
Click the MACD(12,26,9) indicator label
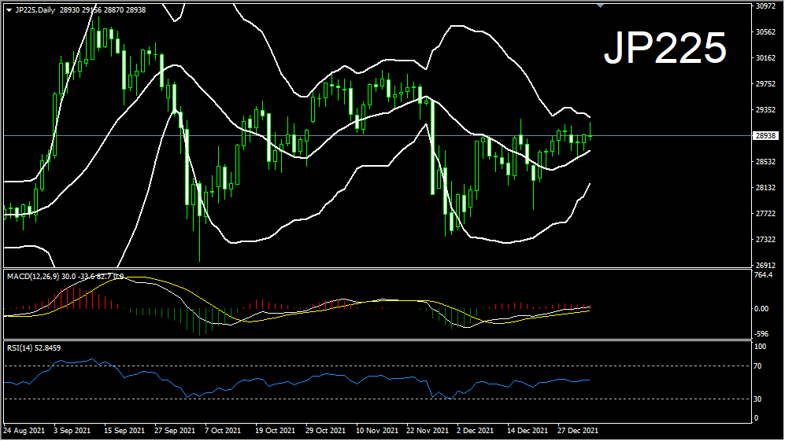pos(31,277)
